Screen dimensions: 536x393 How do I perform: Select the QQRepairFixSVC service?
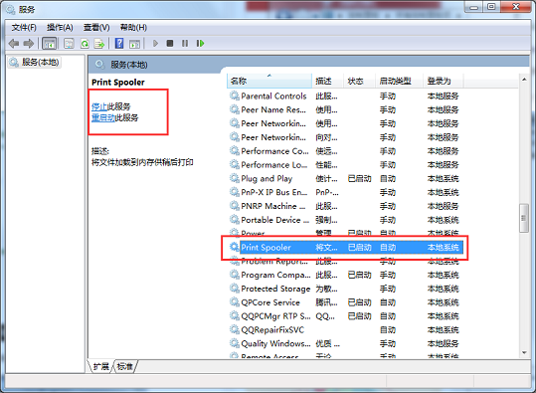click(345, 329)
